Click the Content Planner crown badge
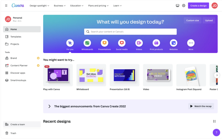The width and height of the screenshot is (222, 139). (x=38, y=65)
